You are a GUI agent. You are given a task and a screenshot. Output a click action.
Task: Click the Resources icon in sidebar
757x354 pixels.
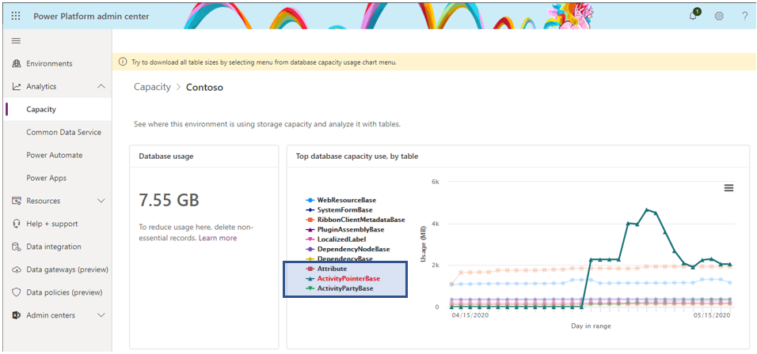(17, 201)
